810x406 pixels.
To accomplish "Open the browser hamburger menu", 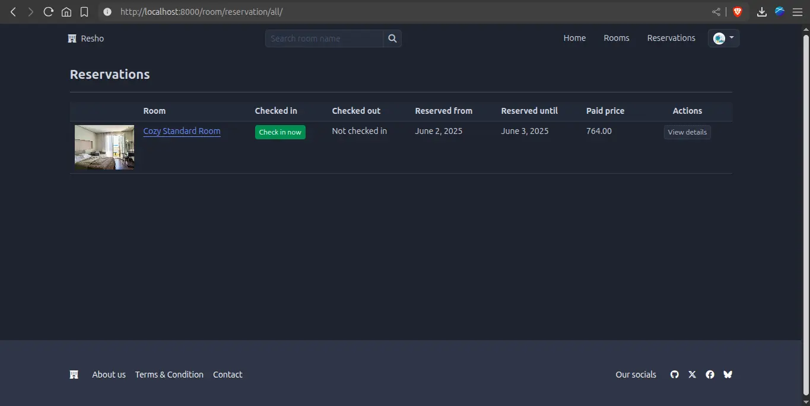I will [797, 12].
